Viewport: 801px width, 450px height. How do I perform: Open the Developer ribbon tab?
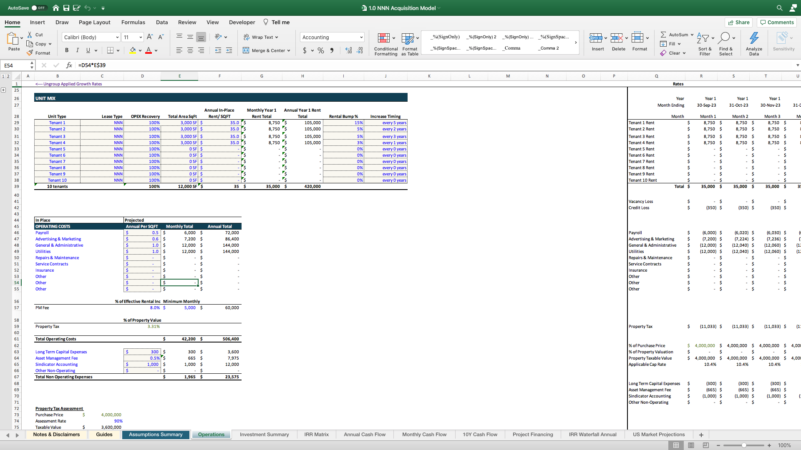242,22
